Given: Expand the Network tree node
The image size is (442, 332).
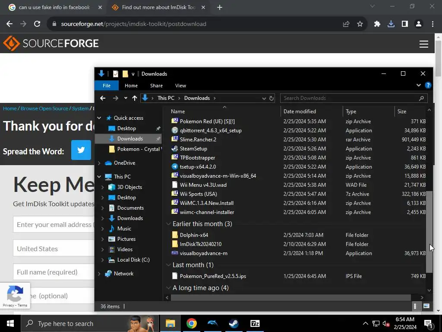Looking at the screenshot, I should coord(99,274).
